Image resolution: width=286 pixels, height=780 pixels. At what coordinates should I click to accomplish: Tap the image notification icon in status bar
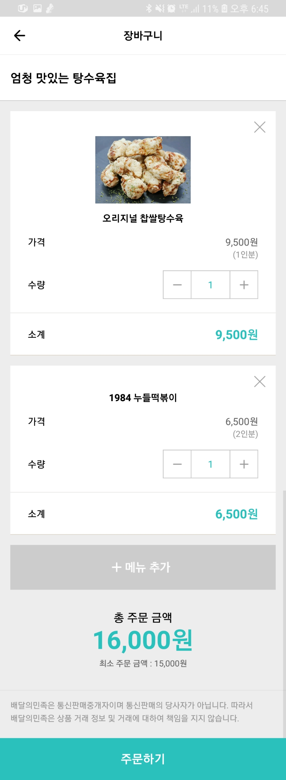[x=37, y=8]
